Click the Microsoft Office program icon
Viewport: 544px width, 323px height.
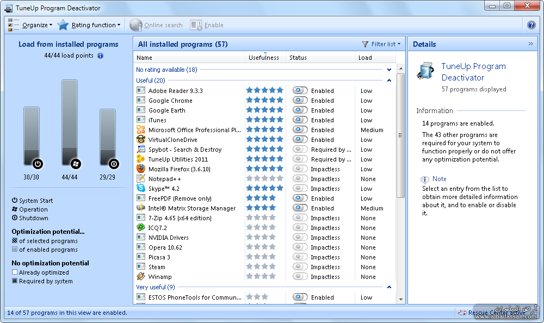141,129
